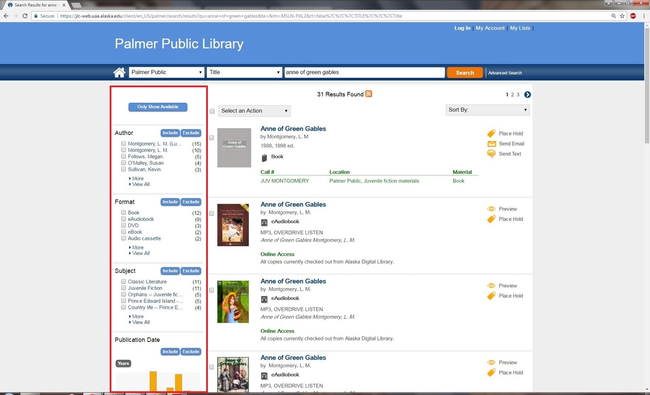
Task: Click Log In link
Action: [462, 28]
